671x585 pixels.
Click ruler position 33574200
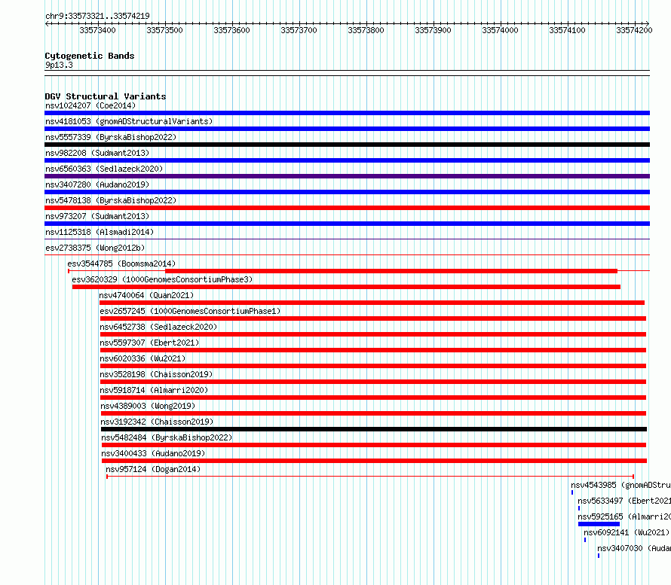tap(634, 30)
